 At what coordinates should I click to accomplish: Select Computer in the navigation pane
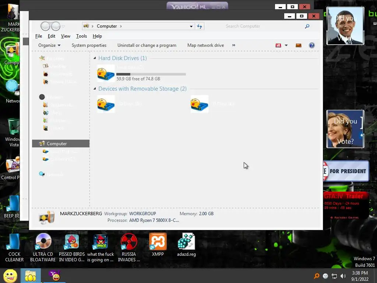(x=61, y=143)
